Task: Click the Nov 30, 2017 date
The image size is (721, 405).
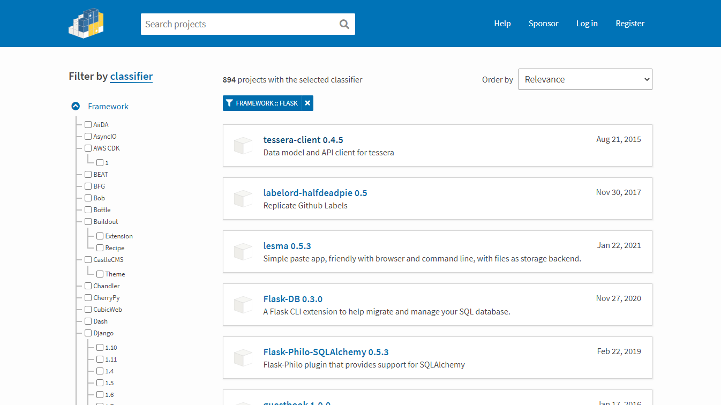Action: 619,192
